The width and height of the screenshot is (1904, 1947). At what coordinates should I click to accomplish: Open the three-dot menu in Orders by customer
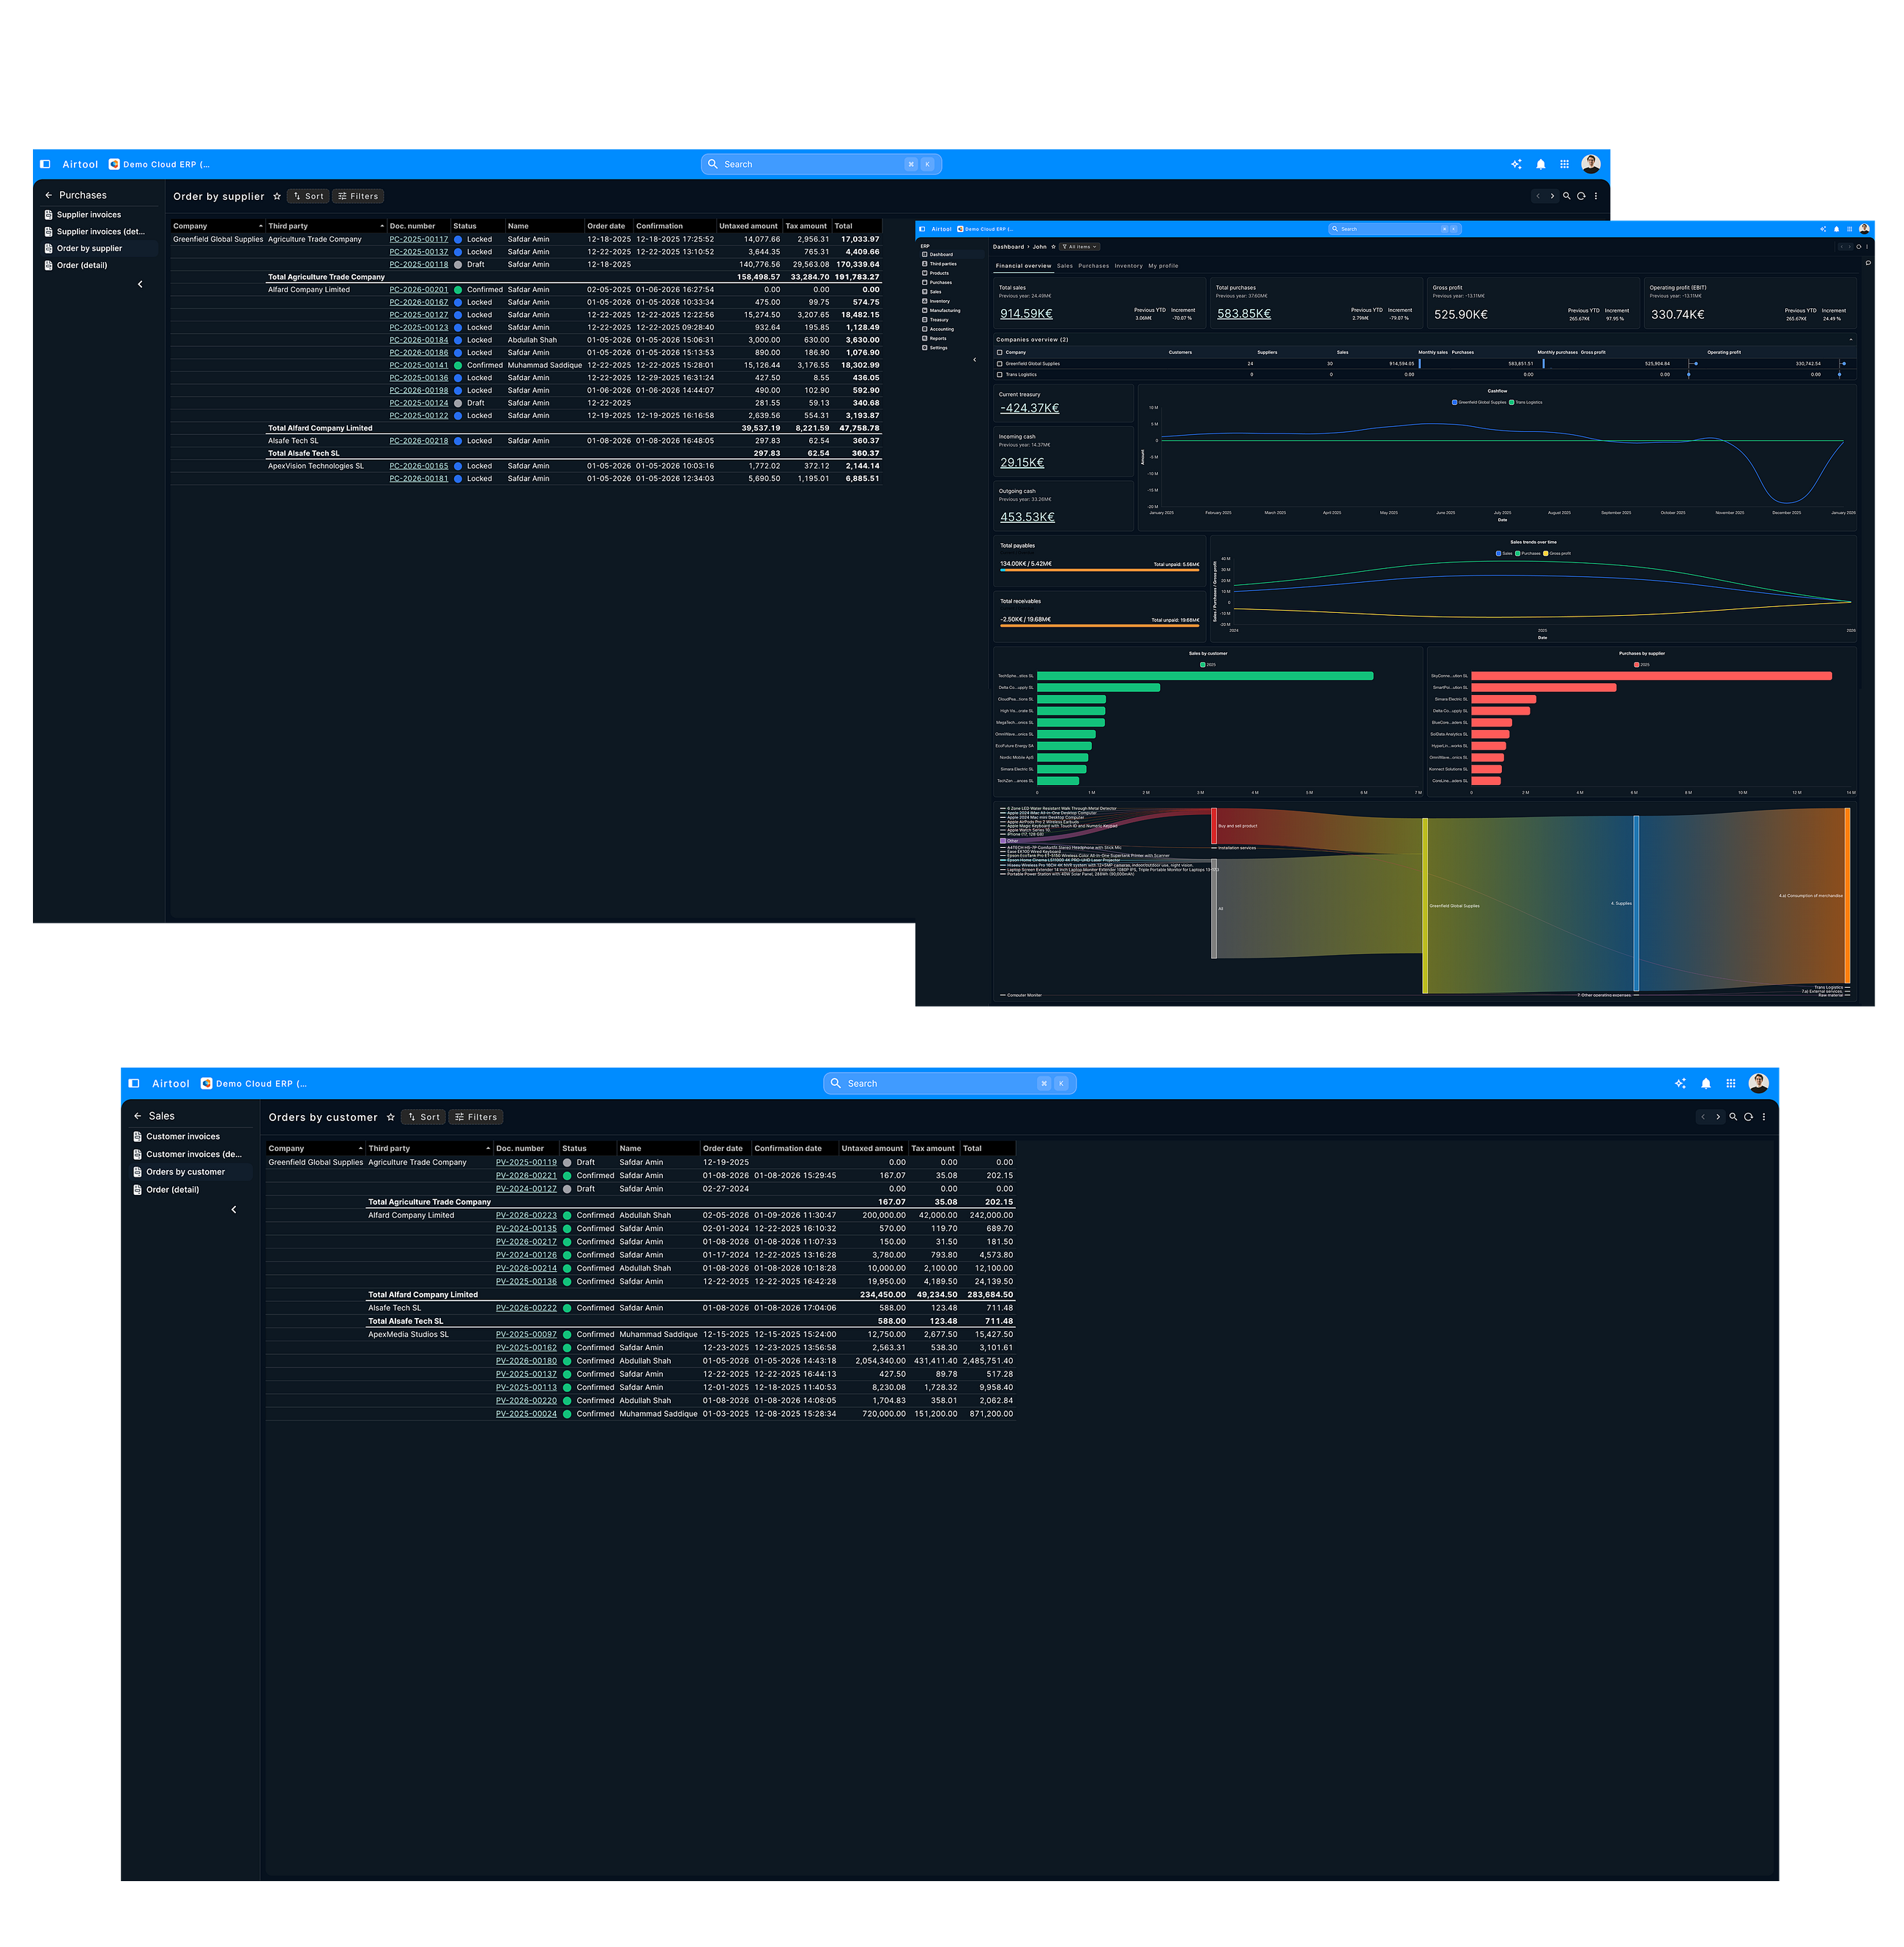click(1764, 1117)
